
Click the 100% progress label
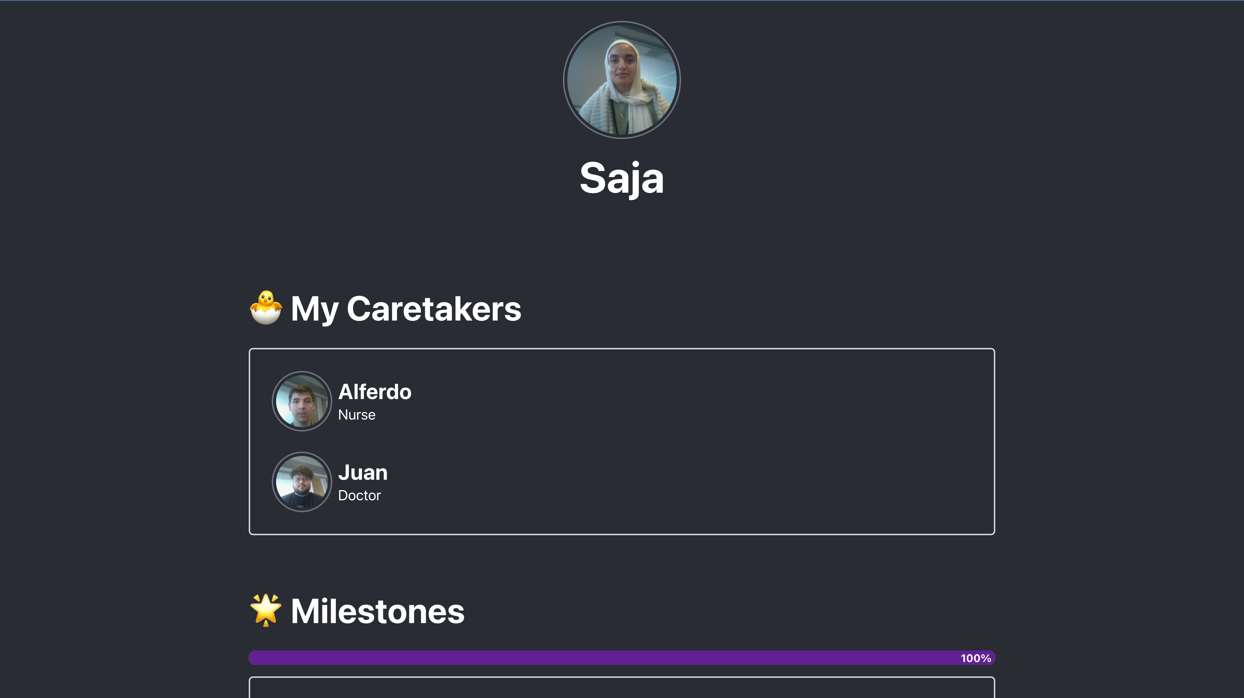(975, 658)
